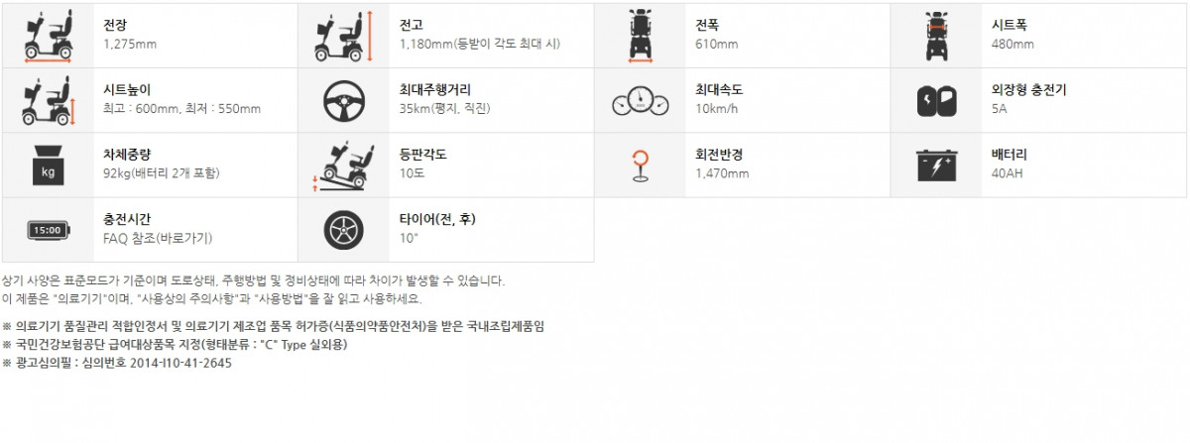Click the 최대주행거리 heading text

click(x=431, y=90)
